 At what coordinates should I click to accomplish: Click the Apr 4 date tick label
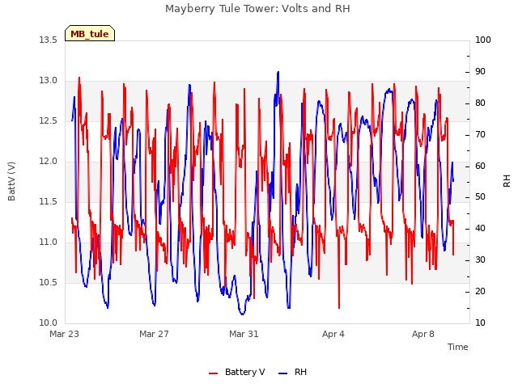(x=333, y=334)
